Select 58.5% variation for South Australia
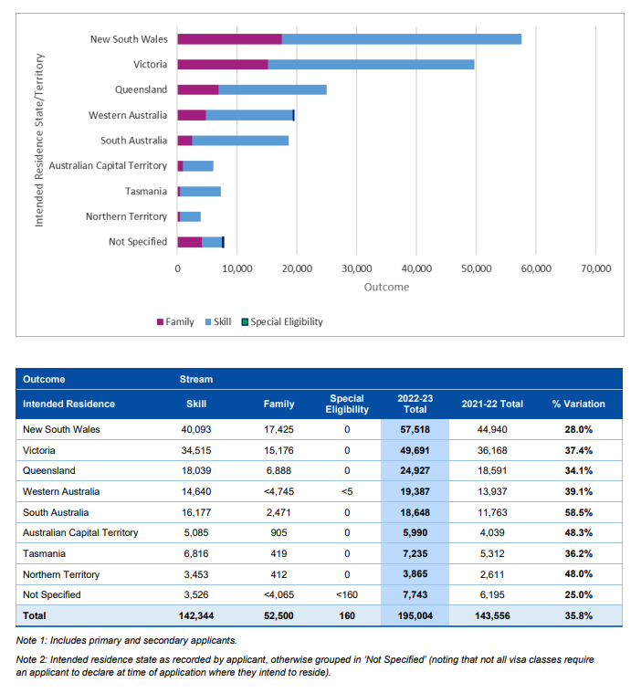This screenshot has height=693, width=641. tap(578, 513)
